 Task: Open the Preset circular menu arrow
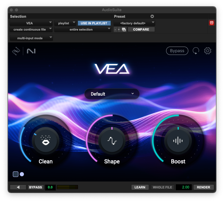coord(152,16)
